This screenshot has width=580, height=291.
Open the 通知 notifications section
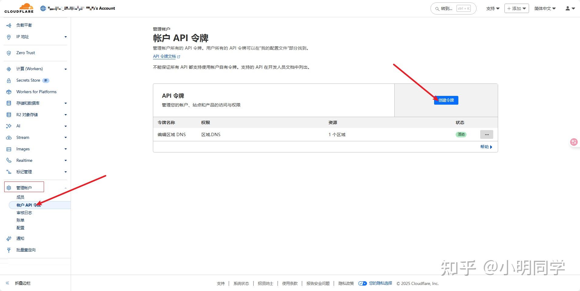pyautogui.click(x=20, y=238)
